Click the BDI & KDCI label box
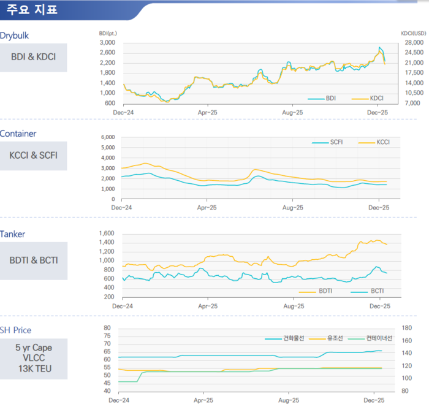This screenshot has width=429, height=410. click(x=34, y=57)
